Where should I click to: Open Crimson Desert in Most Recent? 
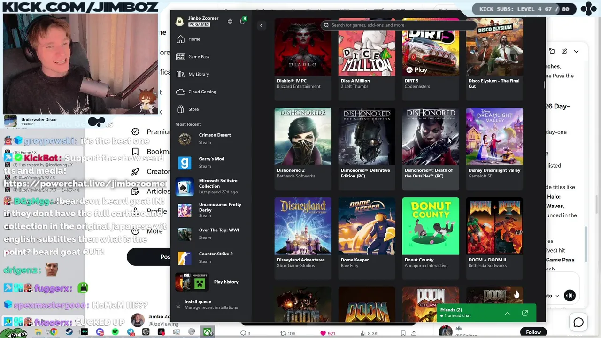click(210, 138)
